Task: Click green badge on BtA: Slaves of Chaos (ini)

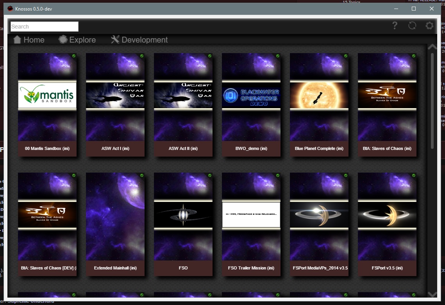Action: pos(413,56)
